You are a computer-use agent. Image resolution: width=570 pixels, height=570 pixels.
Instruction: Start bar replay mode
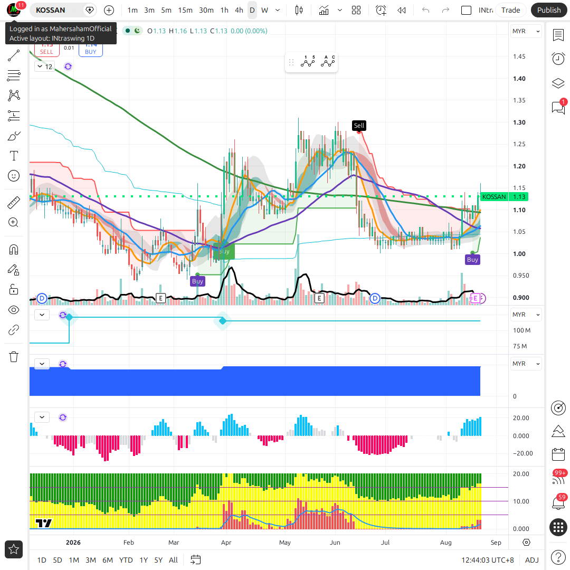(401, 10)
